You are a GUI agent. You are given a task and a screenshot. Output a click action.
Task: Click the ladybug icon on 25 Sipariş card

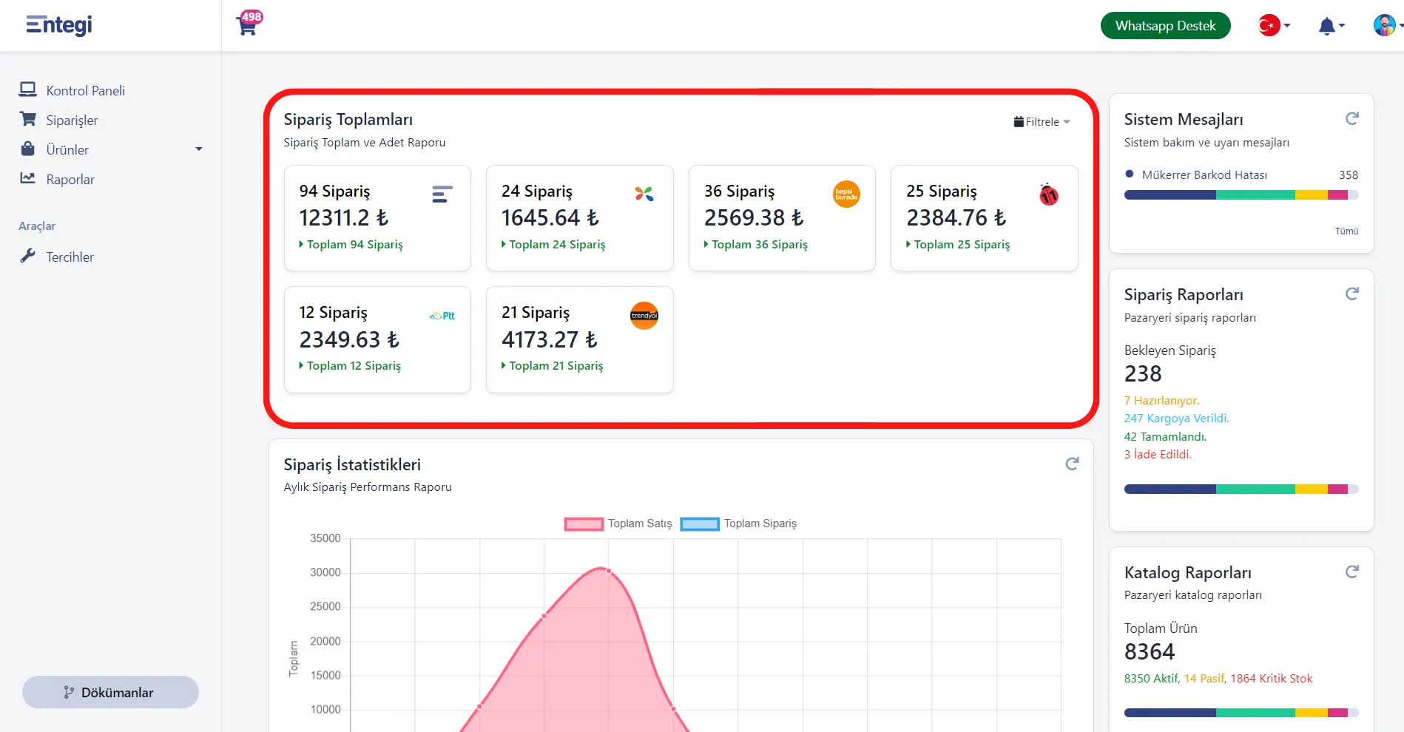(x=1049, y=194)
